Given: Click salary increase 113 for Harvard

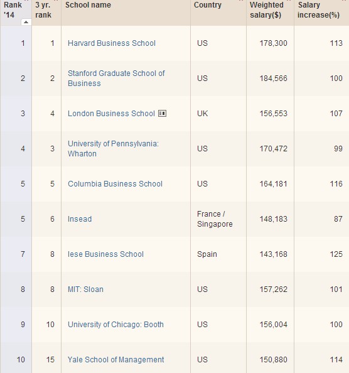Looking at the screenshot, I should pos(336,43).
